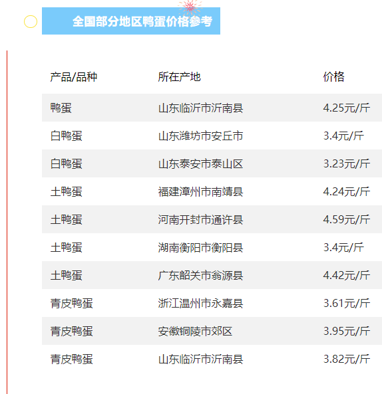Click the 广东韶关市翁源县 origin cell
The image size is (382, 394).
pos(200,275)
